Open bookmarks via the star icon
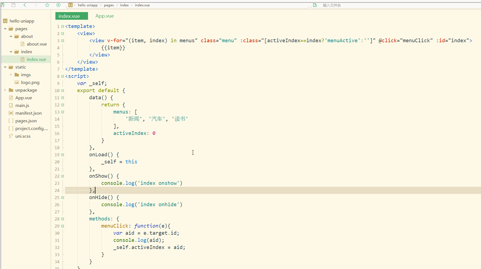This screenshot has width=481, height=269. [x=47, y=5]
